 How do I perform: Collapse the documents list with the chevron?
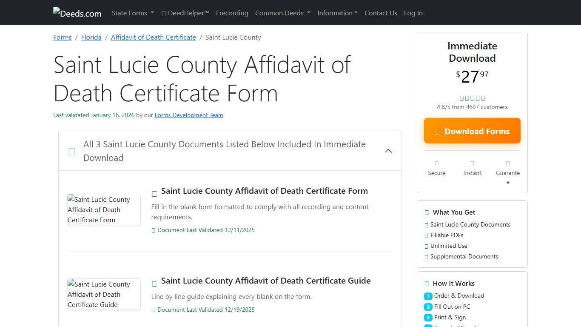coord(388,150)
